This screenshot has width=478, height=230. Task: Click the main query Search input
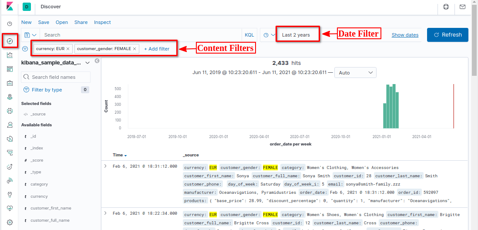click(141, 35)
